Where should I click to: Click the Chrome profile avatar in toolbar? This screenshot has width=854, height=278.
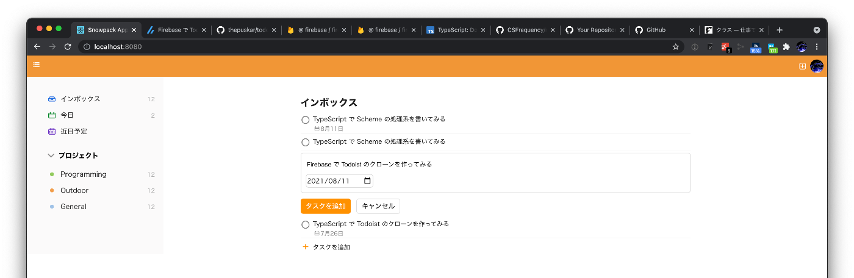click(802, 46)
